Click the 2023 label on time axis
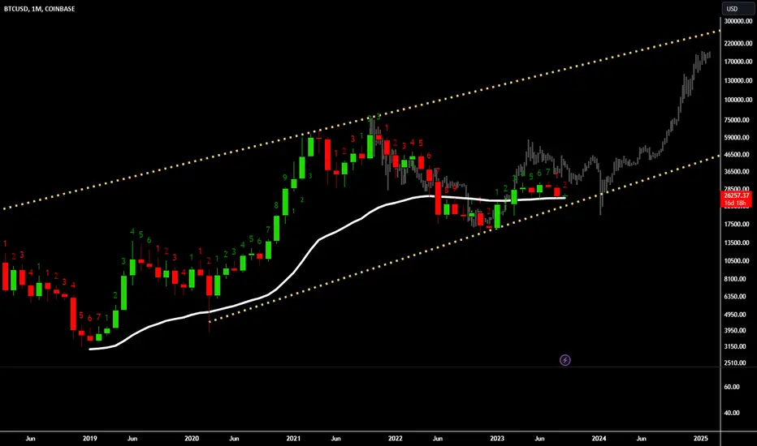 (497, 438)
